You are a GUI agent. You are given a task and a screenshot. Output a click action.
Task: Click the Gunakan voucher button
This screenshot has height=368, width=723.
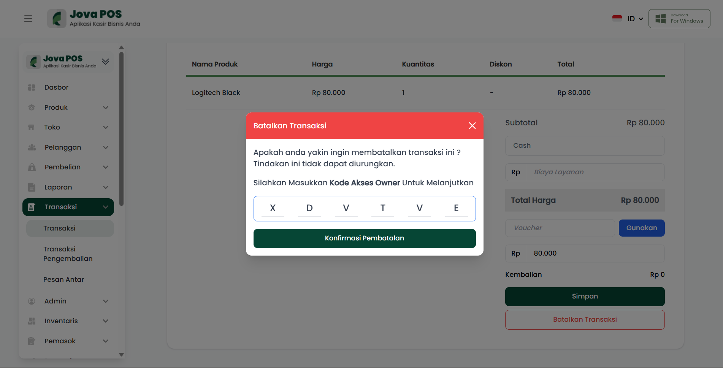pyautogui.click(x=641, y=228)
